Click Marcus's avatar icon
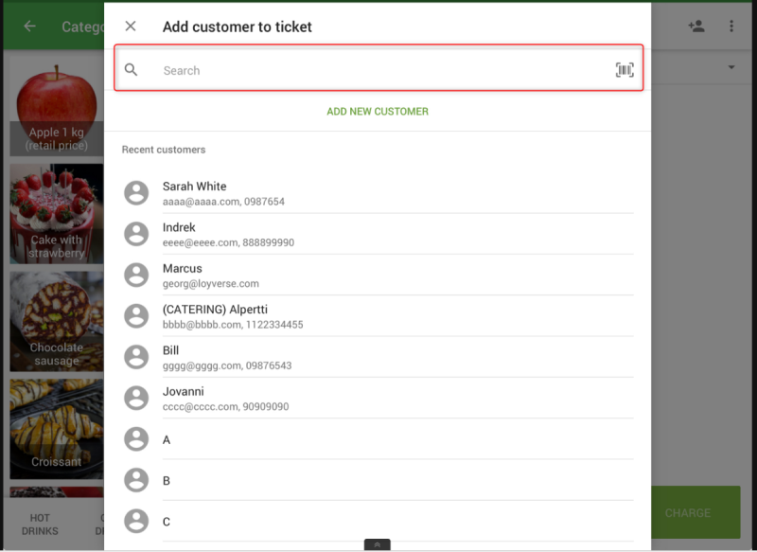 tap(137, 276)
